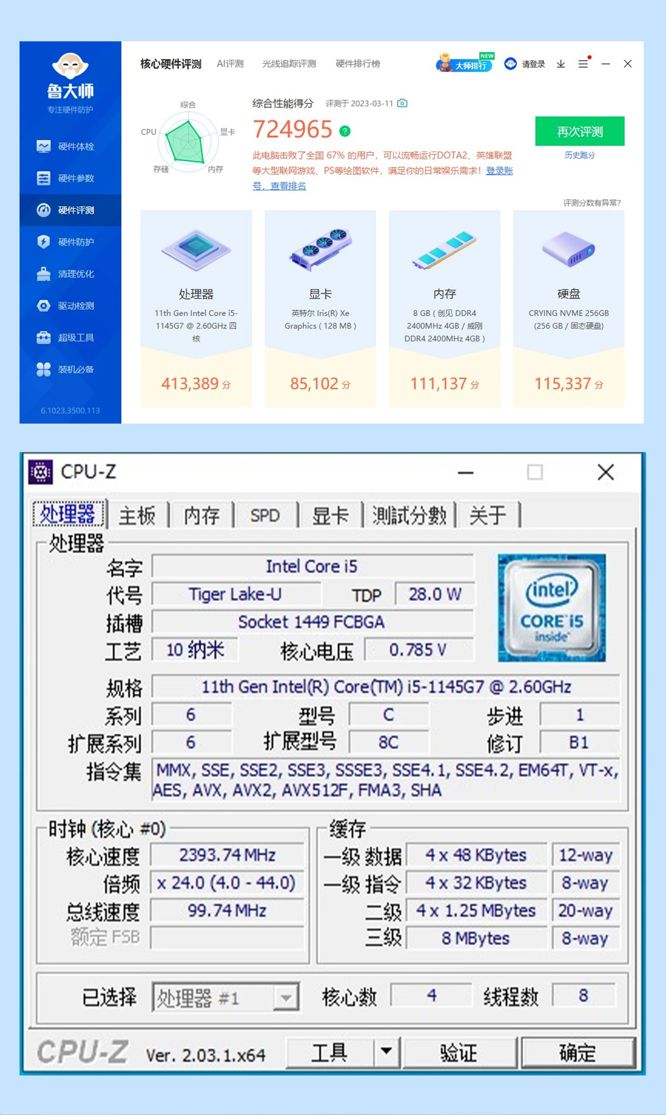This screenshot has height=1115, width=666.
Task: Open 超级工具 toolbox icon
Action: (44, 337)
